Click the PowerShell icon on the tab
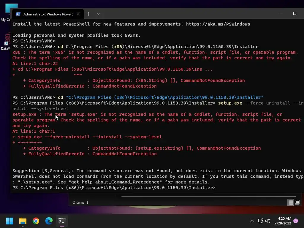The width and height of the screenshot is (304, 228). [18, 14]
